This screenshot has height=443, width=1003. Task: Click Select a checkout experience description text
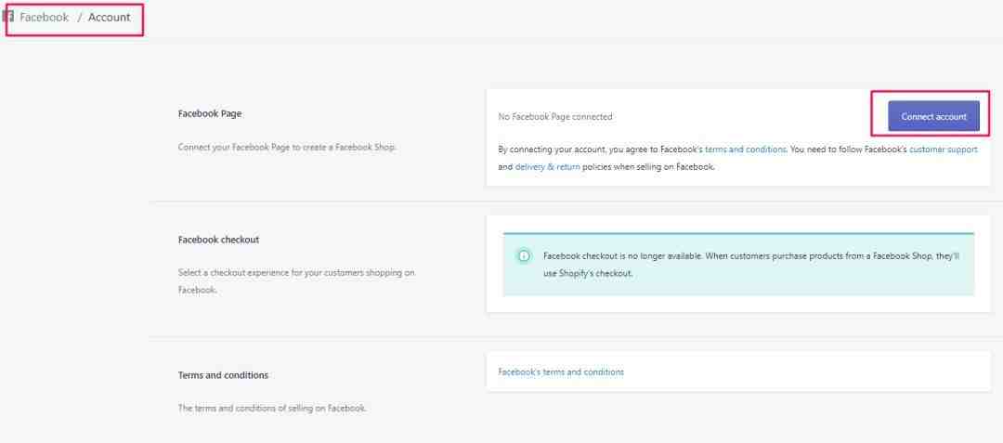coord(296,280)
